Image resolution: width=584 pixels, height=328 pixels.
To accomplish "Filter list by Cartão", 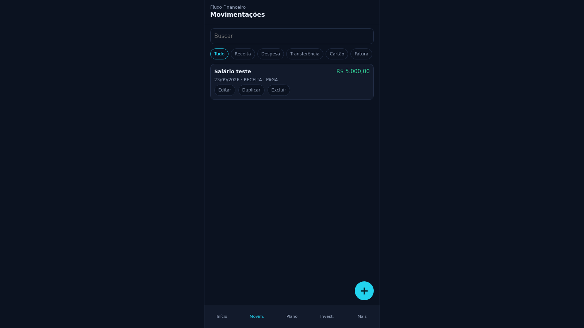I will pos(337,54).
